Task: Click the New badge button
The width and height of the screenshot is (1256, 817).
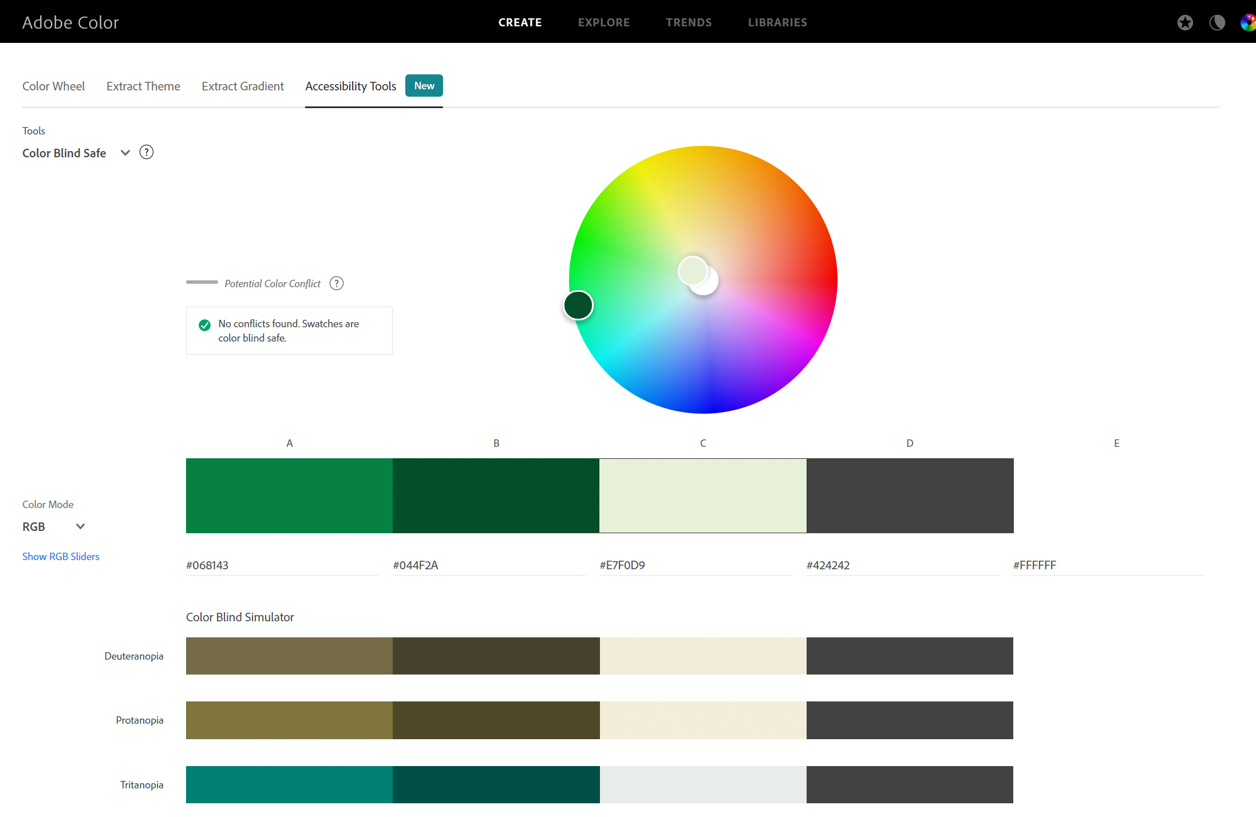Action: [x=424, y=85]
